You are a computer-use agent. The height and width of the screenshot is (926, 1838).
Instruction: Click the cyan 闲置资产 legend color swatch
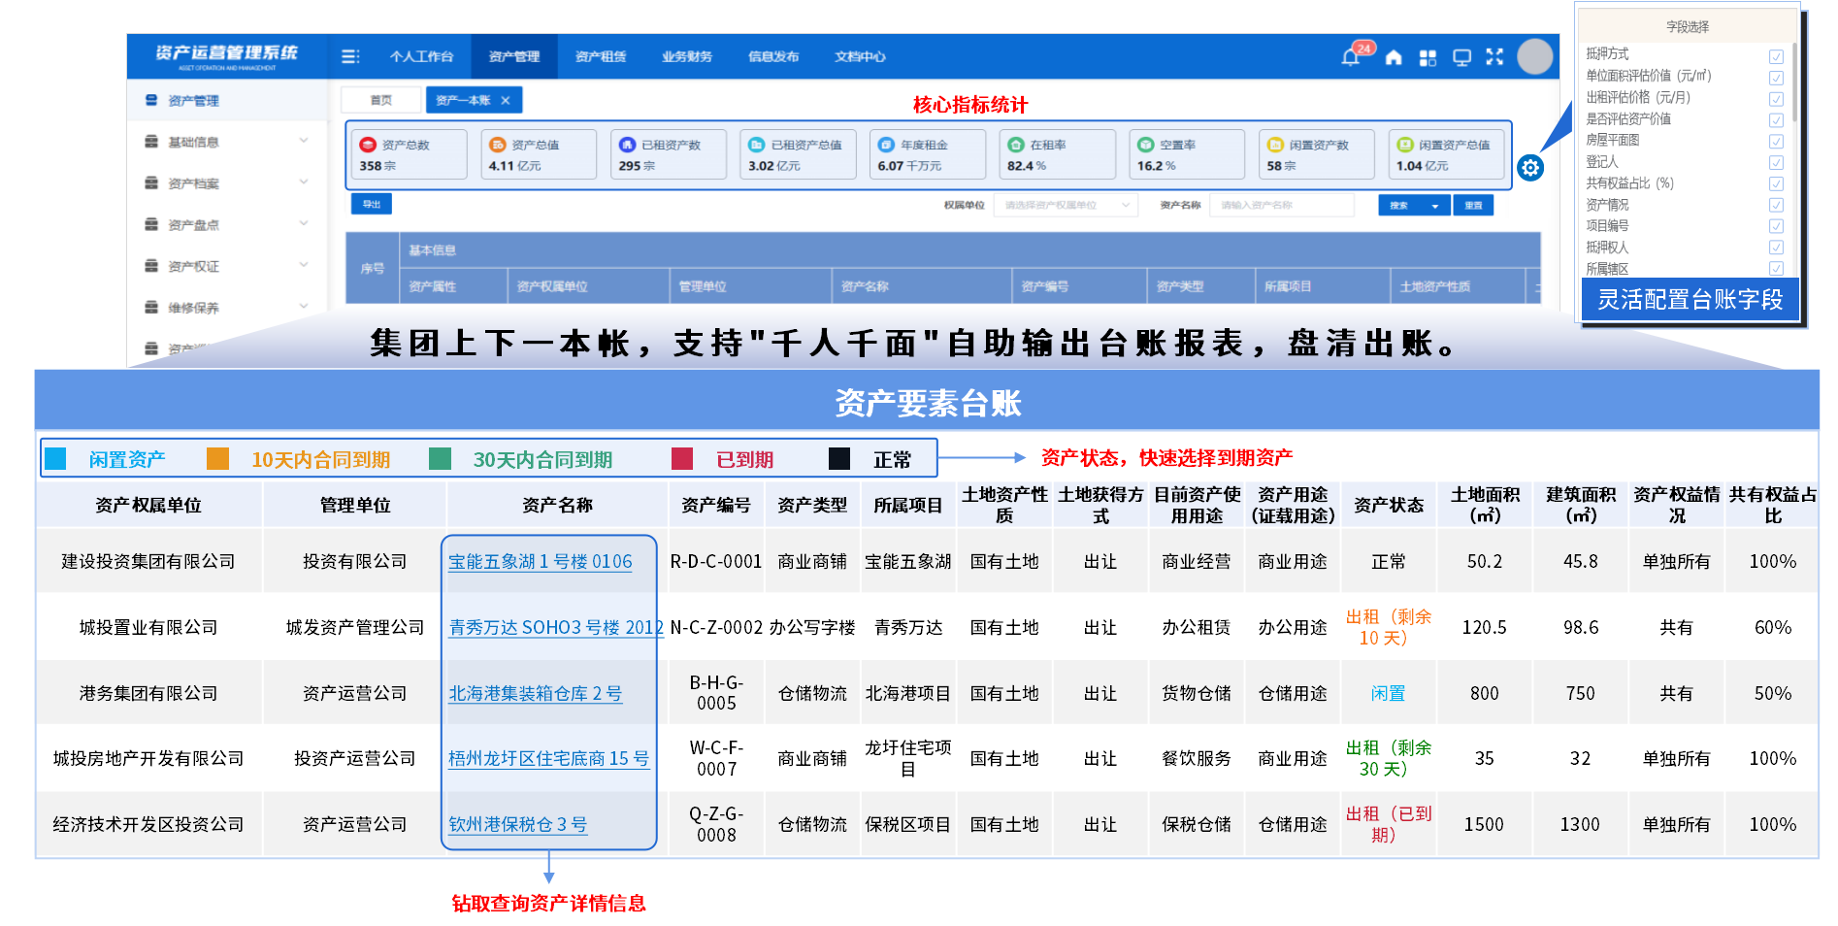click(56, 457)
